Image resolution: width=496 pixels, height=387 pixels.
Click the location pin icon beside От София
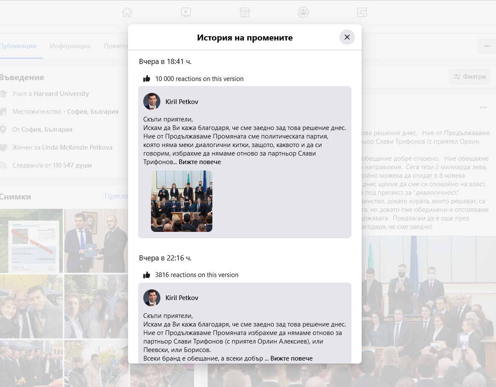[x=3, y=130]
